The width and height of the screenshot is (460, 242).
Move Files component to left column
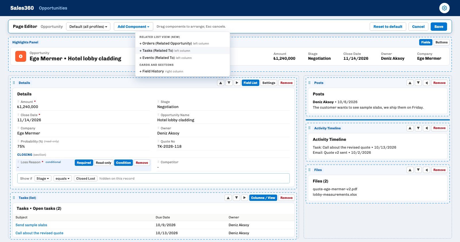(x=427, y=170)
